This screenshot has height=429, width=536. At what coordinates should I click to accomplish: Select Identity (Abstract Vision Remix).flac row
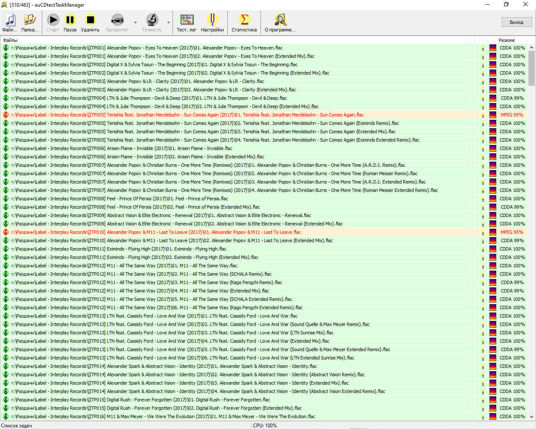265,375
